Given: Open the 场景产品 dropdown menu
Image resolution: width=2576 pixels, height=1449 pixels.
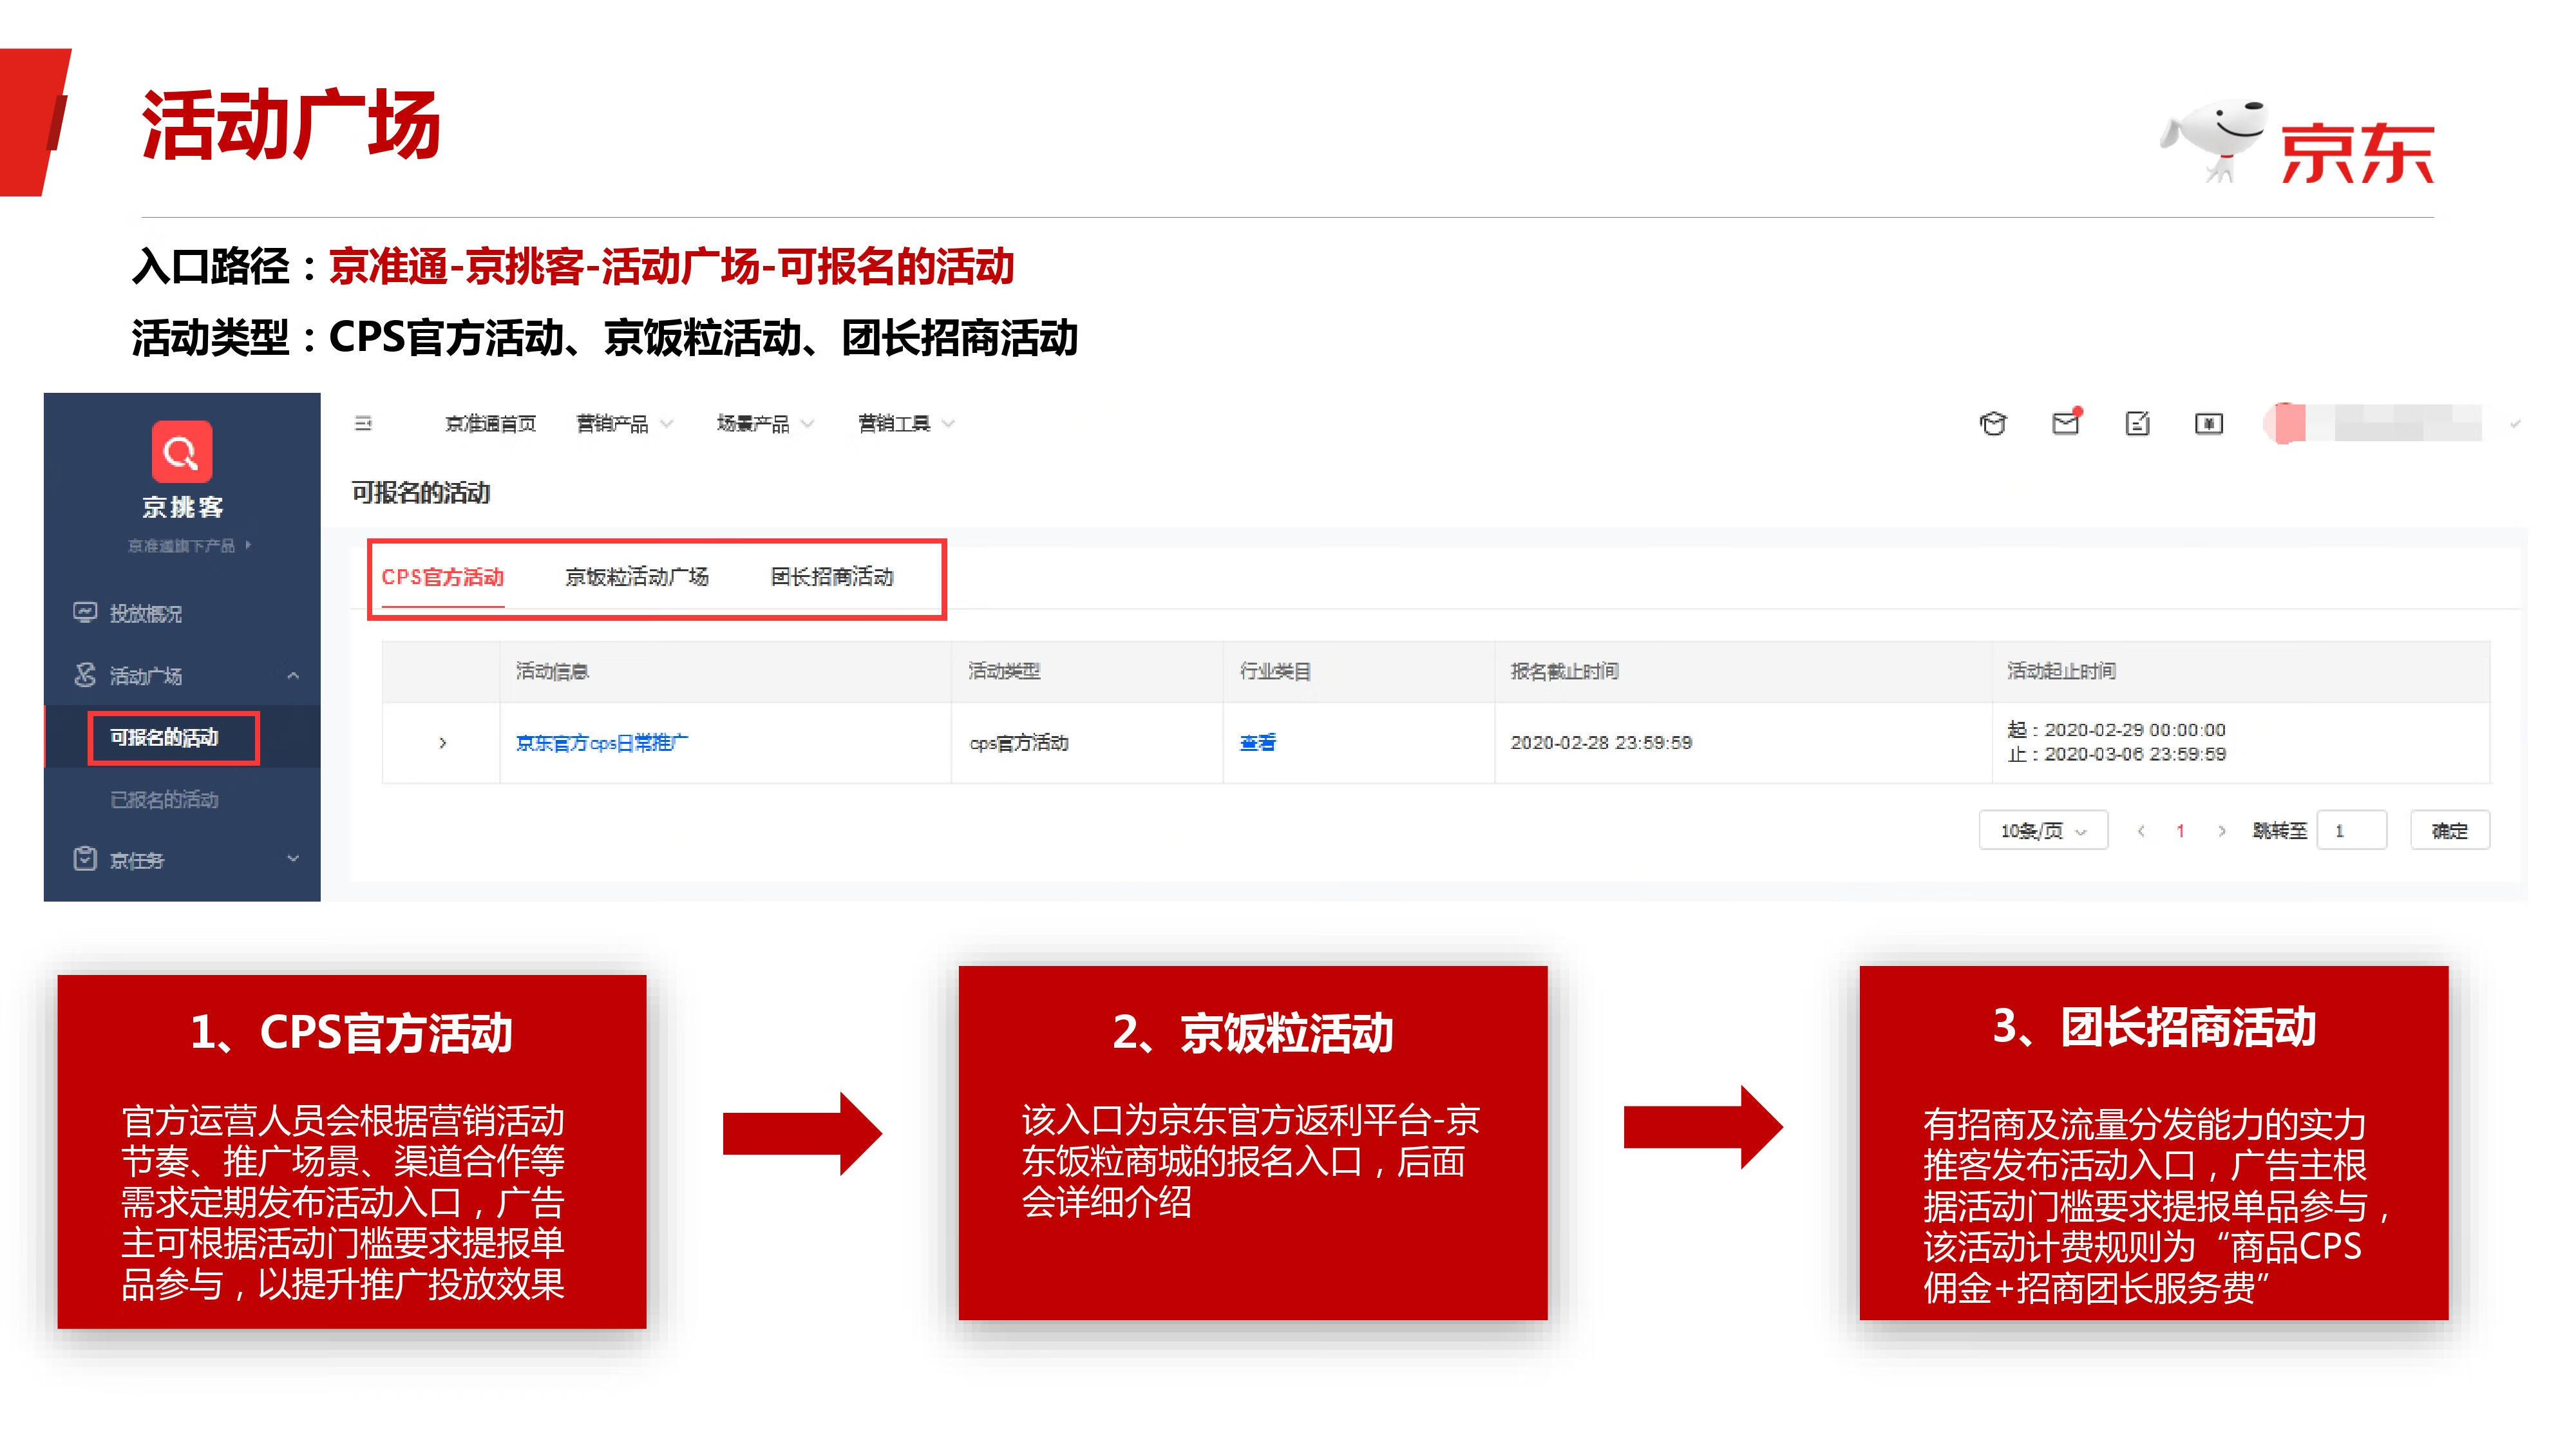Looking at the screenshot, I should pyautogui.click(x=765, y=424).
